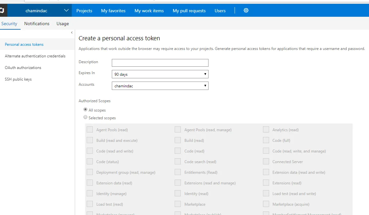The image size is (369, 215).
Task: Click the Description text field
Action: (160, 63)
